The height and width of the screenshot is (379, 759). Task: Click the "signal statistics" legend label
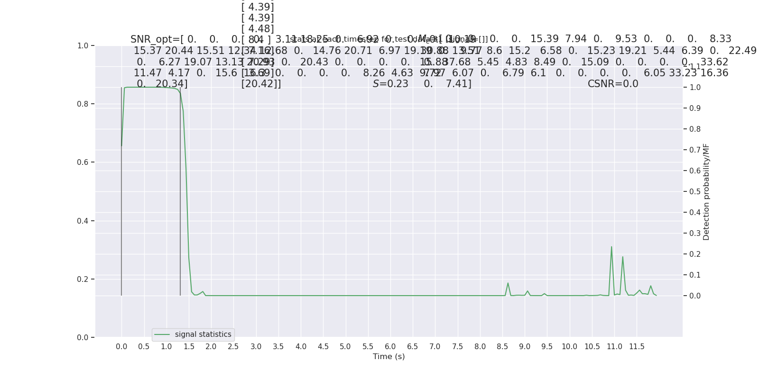(x=203, y=334)
